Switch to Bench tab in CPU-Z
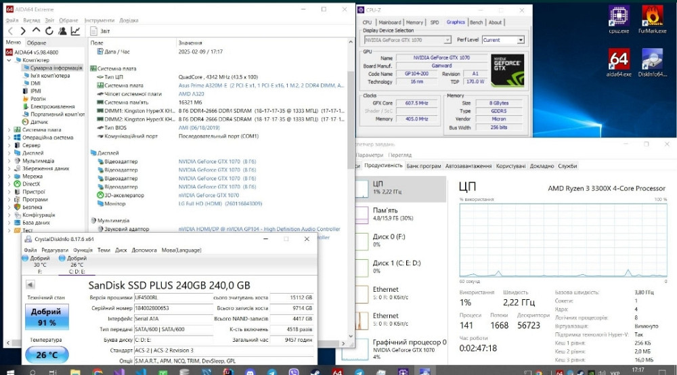This screenshot has height=375, width=677. pos(476,22)
